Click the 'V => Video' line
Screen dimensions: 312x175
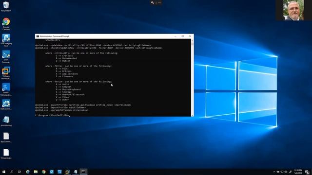62,97
